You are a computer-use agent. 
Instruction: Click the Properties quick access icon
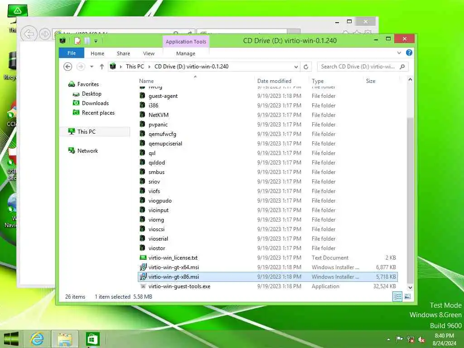point(77,41)
